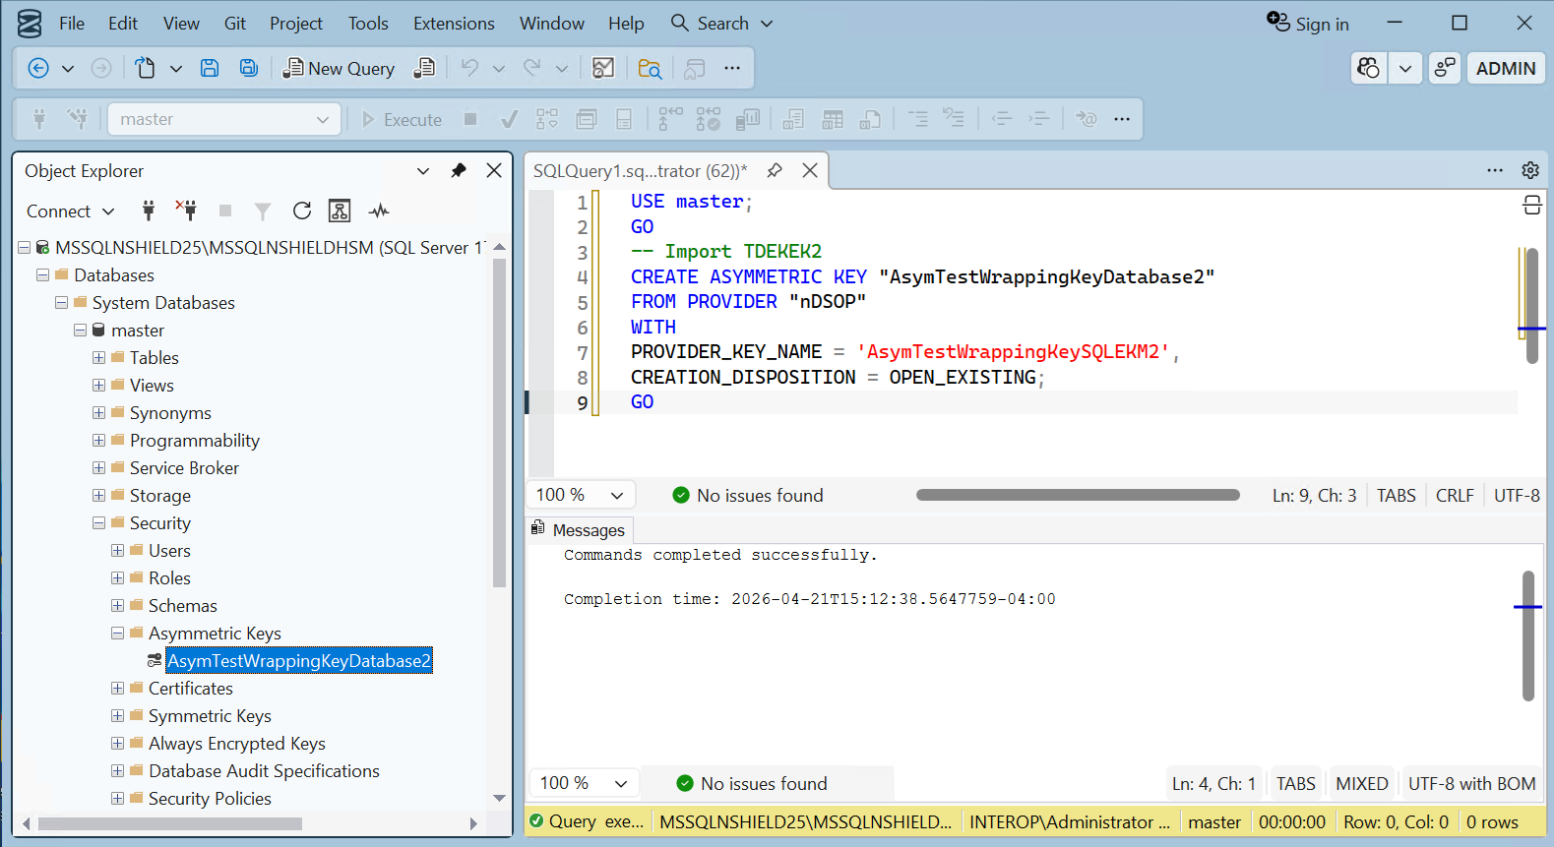Display the Estimated Execution Plan icon
Viewport: 1554px width, 847px height.
(547, 119)
